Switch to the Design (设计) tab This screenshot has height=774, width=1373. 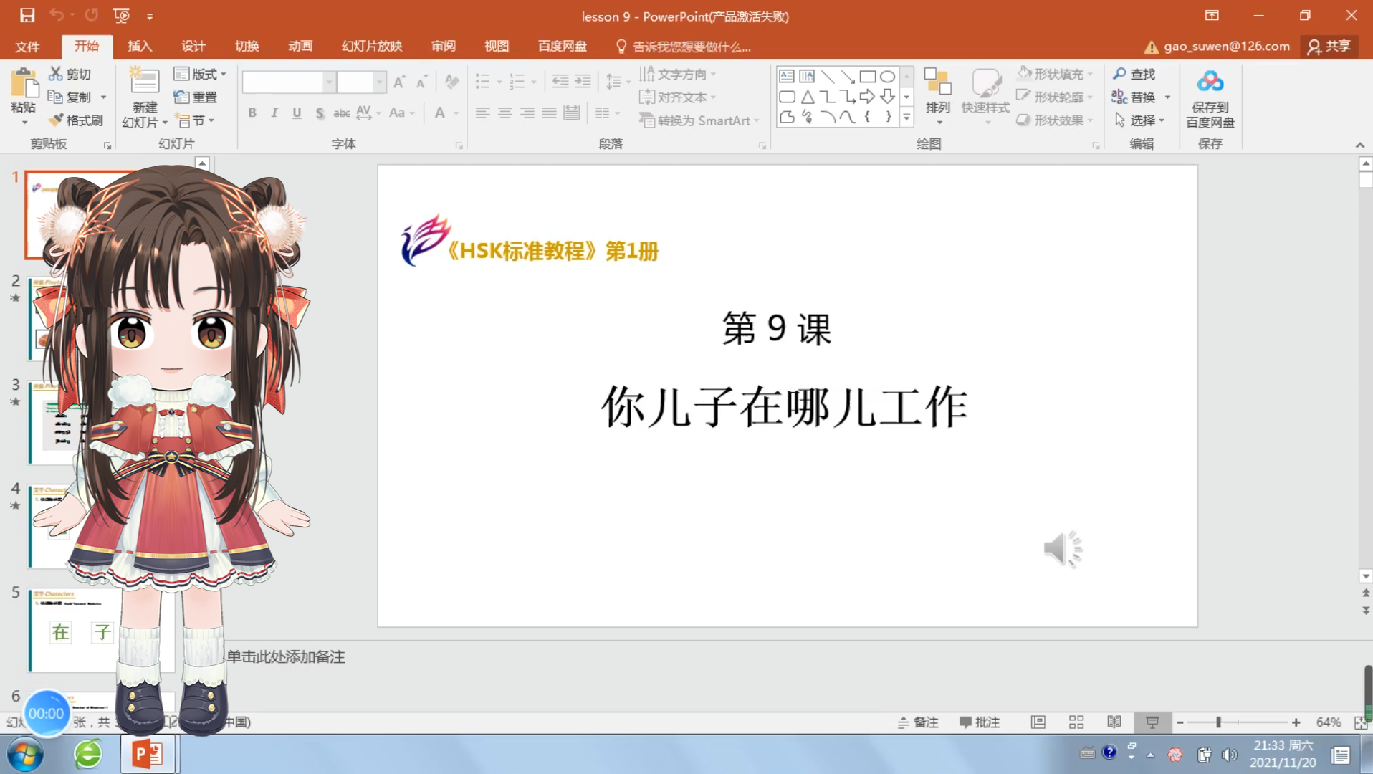[x=193, y=47]
